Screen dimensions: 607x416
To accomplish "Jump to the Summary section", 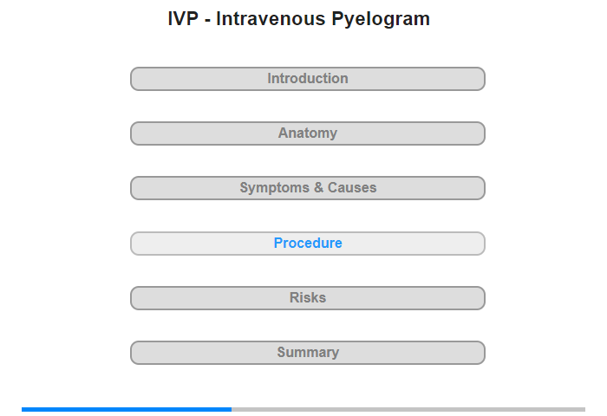I will coord(308,353).
